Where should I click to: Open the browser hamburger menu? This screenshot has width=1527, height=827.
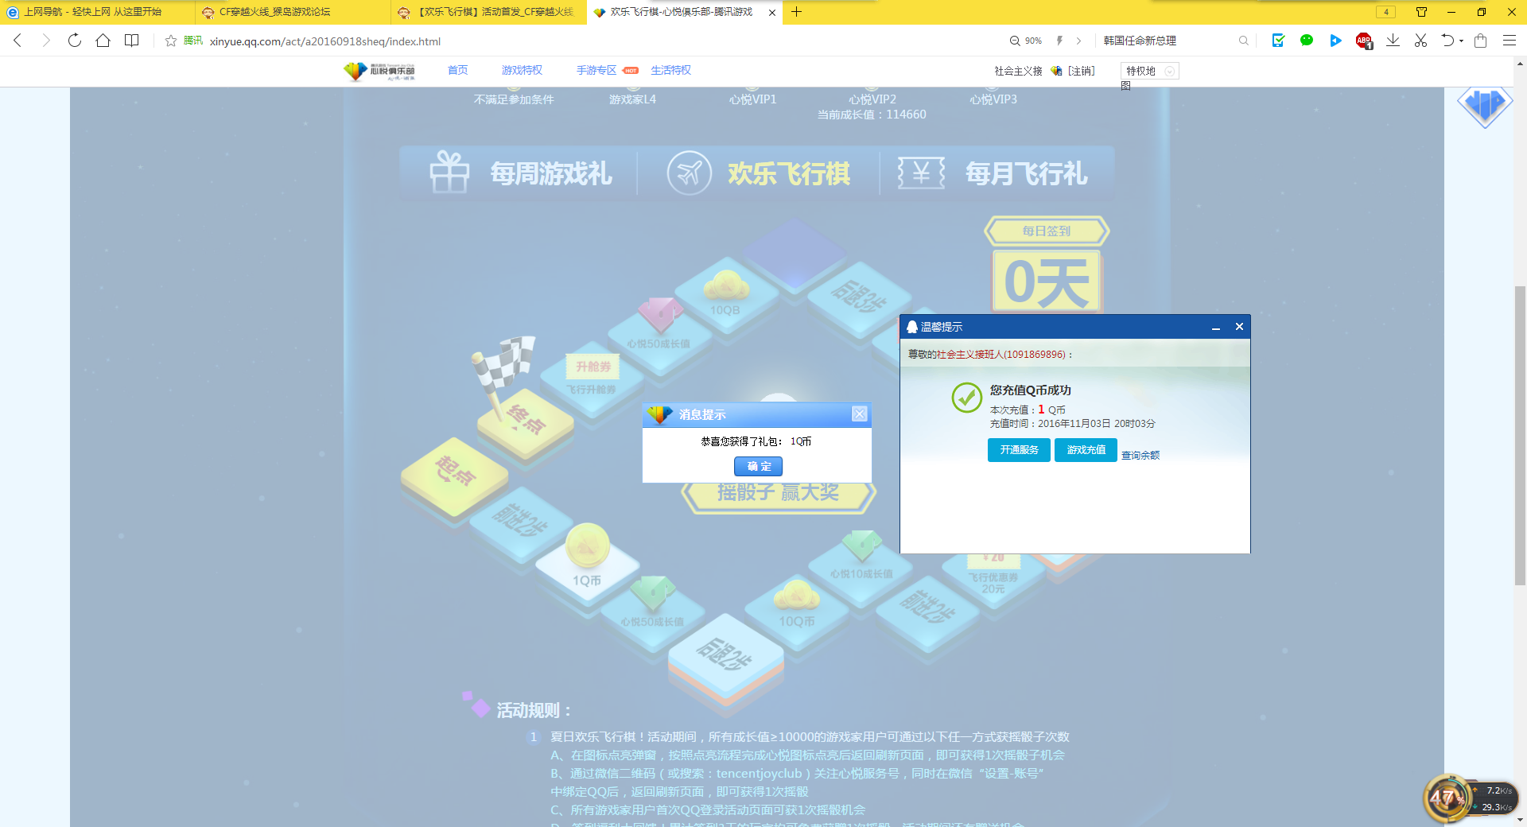pyautogui.click(x=1509, y=41)
